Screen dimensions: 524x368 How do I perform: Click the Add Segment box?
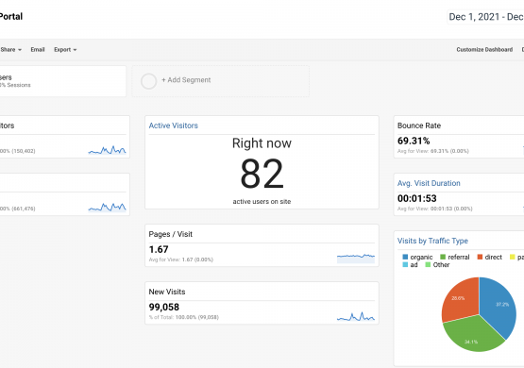click(221, 81)
